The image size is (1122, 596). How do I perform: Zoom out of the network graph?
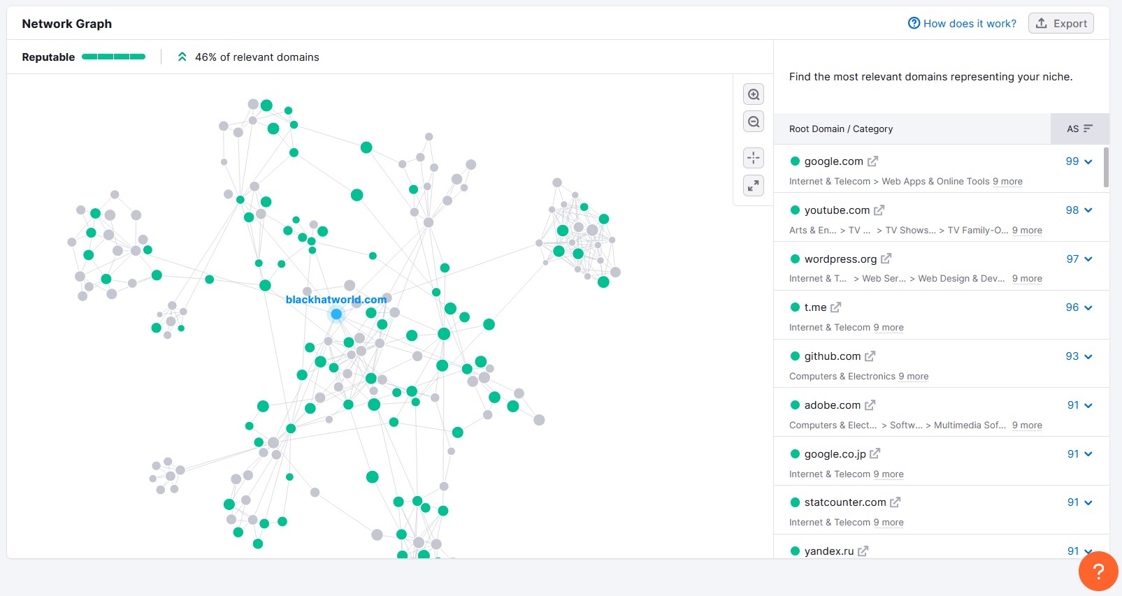point(754,122)
